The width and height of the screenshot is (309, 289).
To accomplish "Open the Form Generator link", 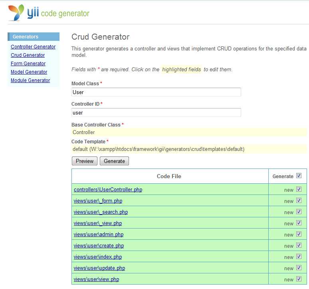I will click(28, 64).
